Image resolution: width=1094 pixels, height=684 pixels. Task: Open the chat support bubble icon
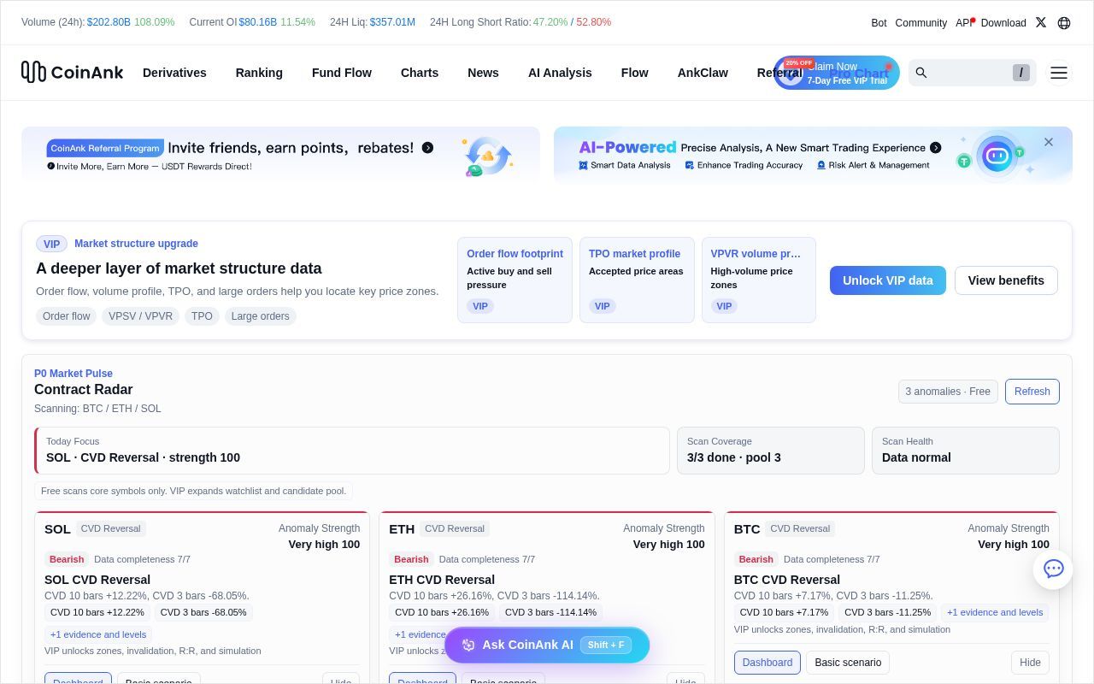click(x=1053, y=569)
